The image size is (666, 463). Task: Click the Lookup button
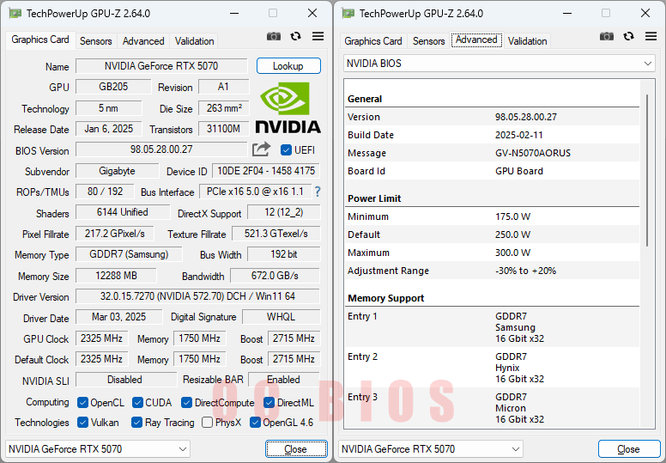288,66
